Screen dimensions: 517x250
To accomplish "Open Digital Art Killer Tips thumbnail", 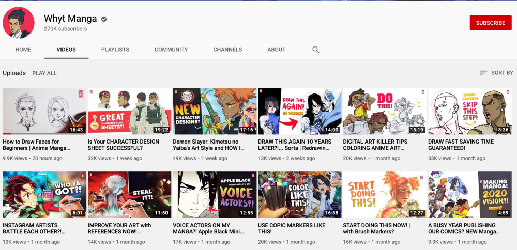I will 385,111.
